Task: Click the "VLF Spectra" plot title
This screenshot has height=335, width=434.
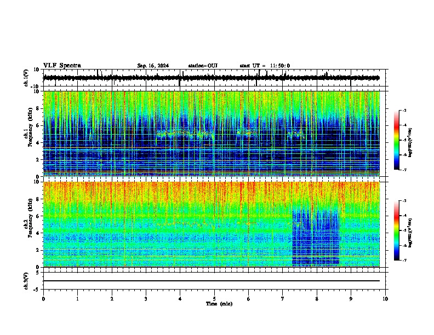Action: coord(62,66)
